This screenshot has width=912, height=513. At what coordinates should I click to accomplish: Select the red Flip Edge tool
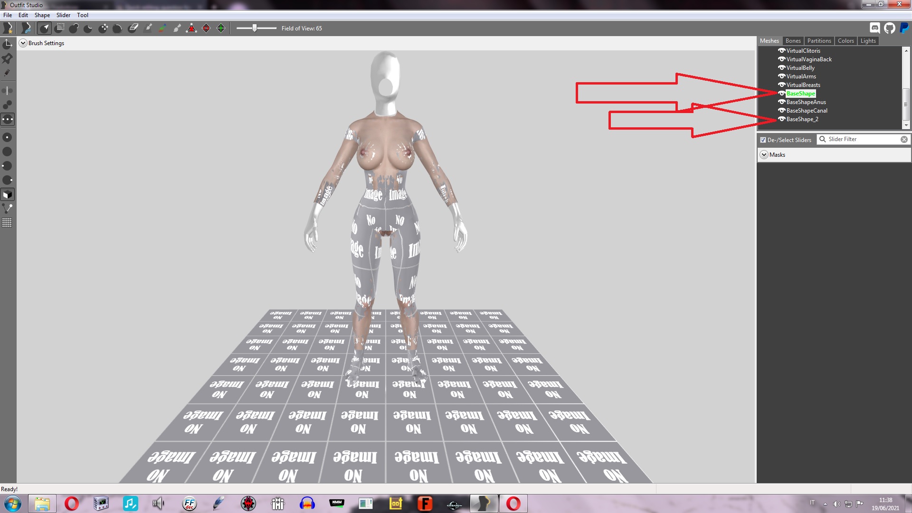[206, 28]
